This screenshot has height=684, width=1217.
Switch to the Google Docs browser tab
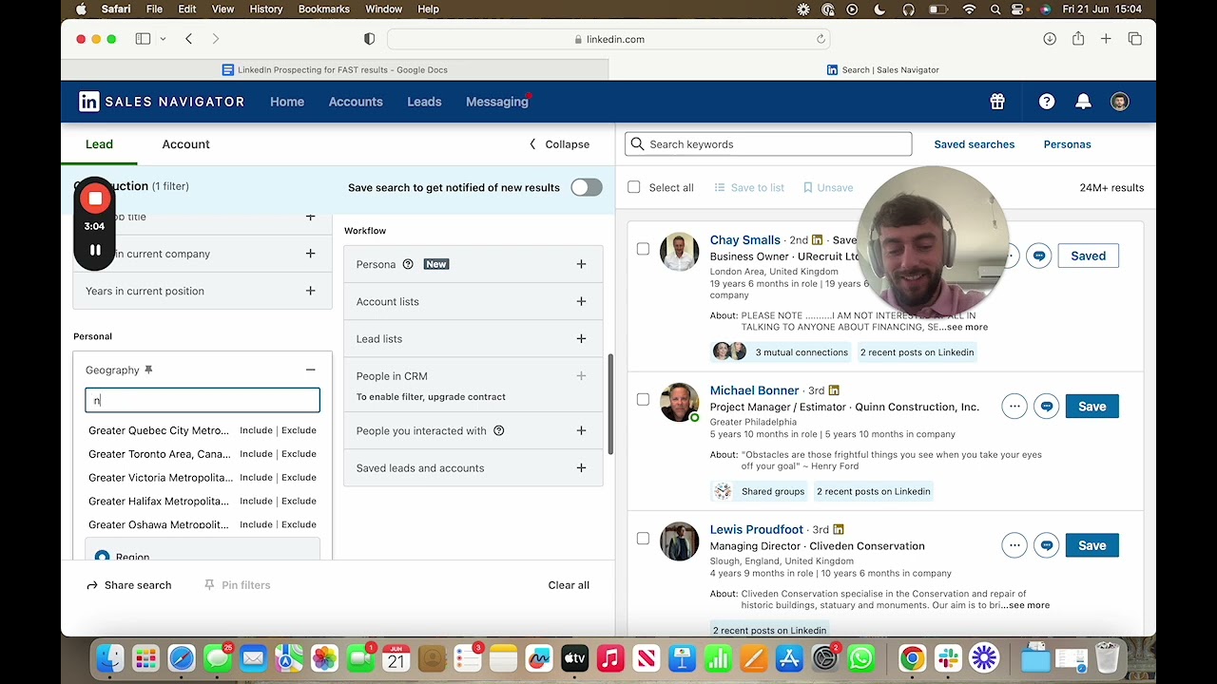tap(335, 69)
